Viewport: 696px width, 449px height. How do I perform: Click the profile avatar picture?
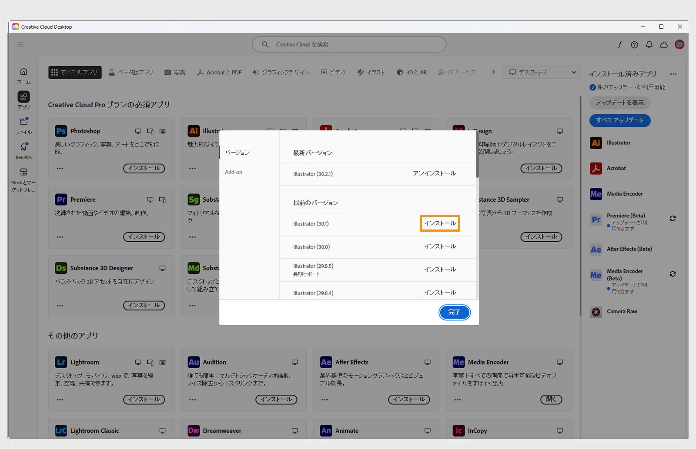[679, 44]
